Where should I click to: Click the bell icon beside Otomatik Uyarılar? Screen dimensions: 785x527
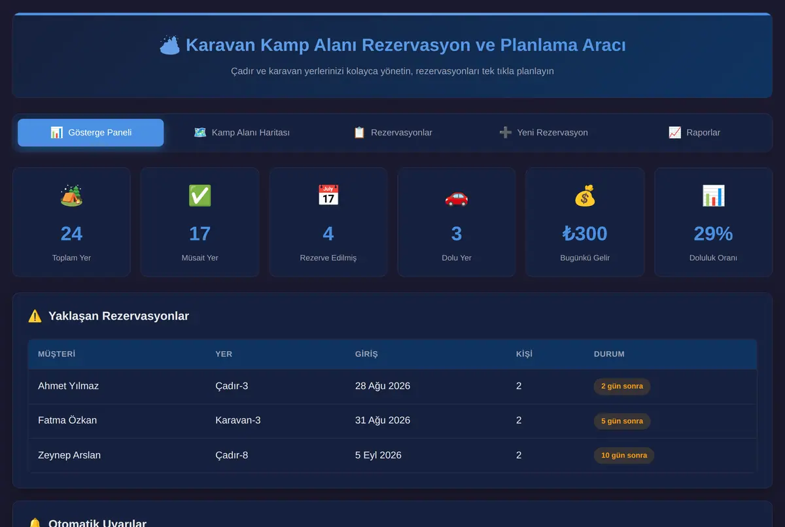pos(35,524)
